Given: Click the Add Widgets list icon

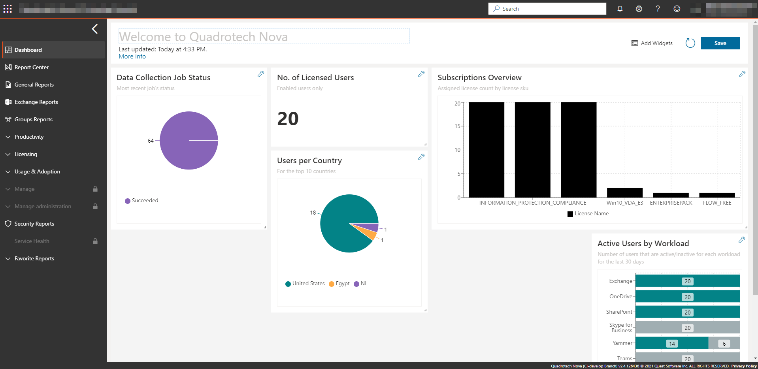Looking at the screenshot, I should click(x=635, y=43).
